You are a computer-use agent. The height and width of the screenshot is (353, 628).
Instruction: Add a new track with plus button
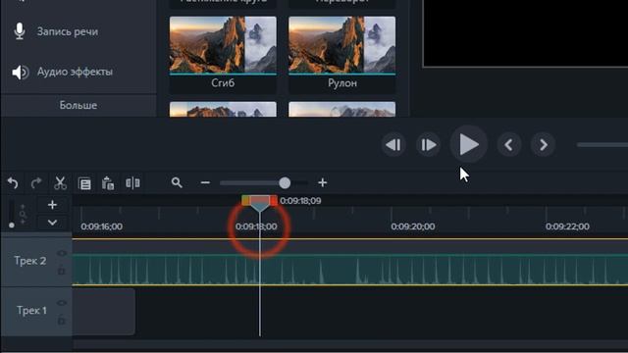tap(52, 205)
